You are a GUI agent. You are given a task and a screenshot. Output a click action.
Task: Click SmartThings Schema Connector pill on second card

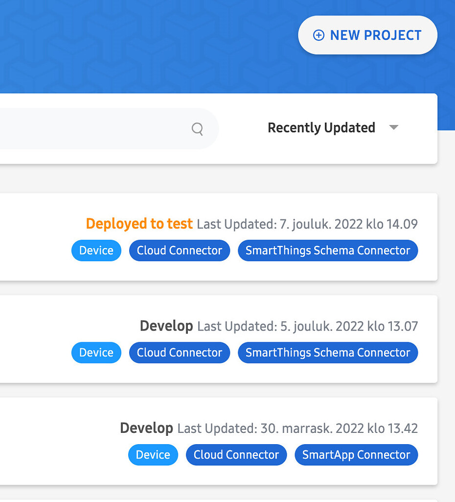(327, 352)
